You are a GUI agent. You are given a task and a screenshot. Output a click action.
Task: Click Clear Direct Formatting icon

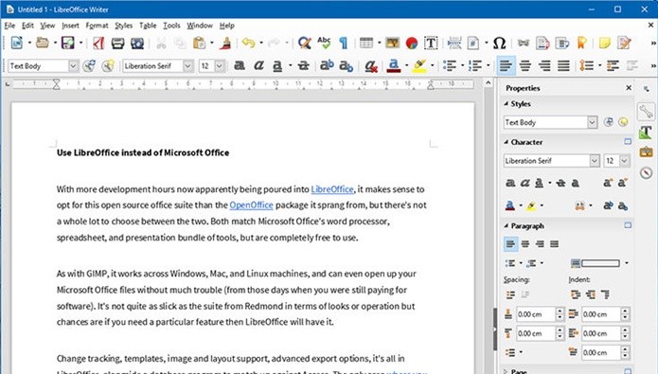coord(371,66)
